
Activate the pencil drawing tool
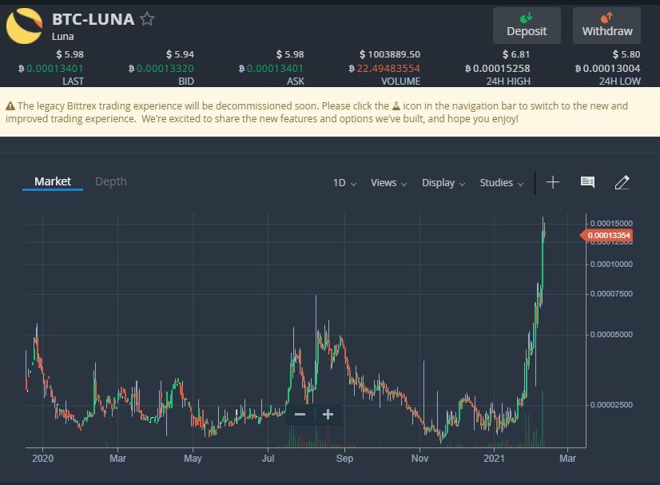click(x=622, y=182)
